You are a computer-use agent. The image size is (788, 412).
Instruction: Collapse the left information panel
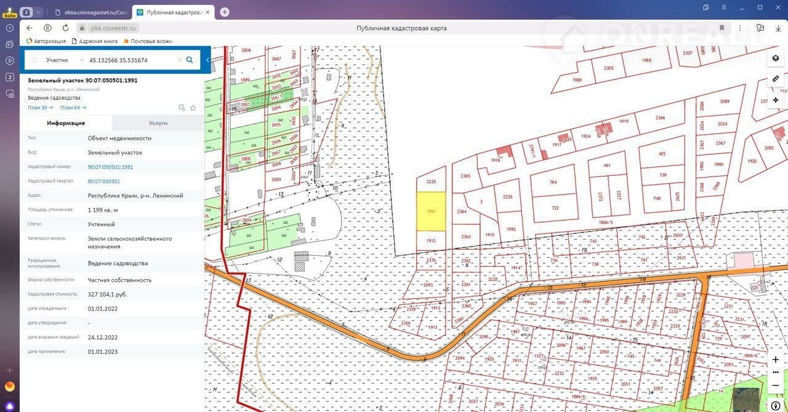coord(207,60)
